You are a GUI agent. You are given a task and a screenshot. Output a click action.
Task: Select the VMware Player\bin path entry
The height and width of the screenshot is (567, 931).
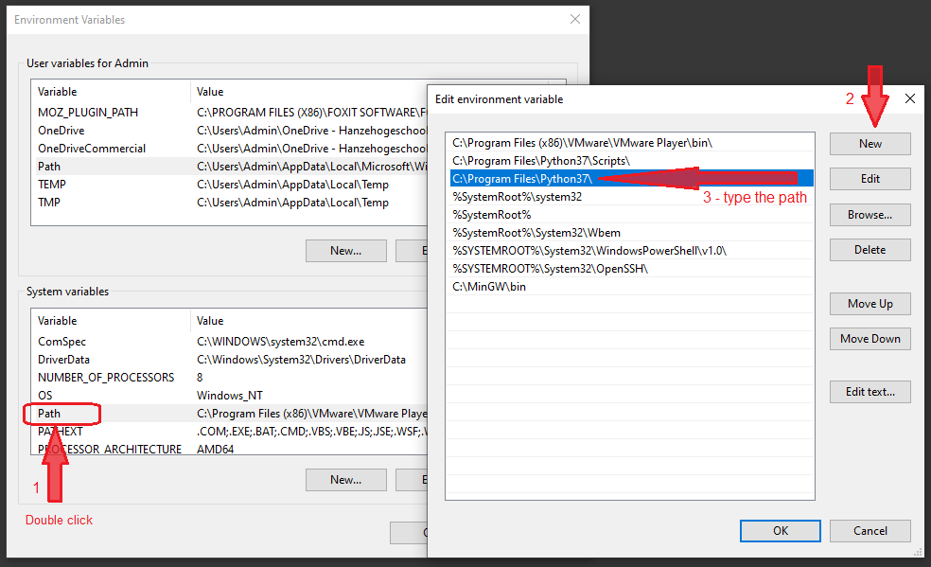pyautogui.click(x=582, y=143)
